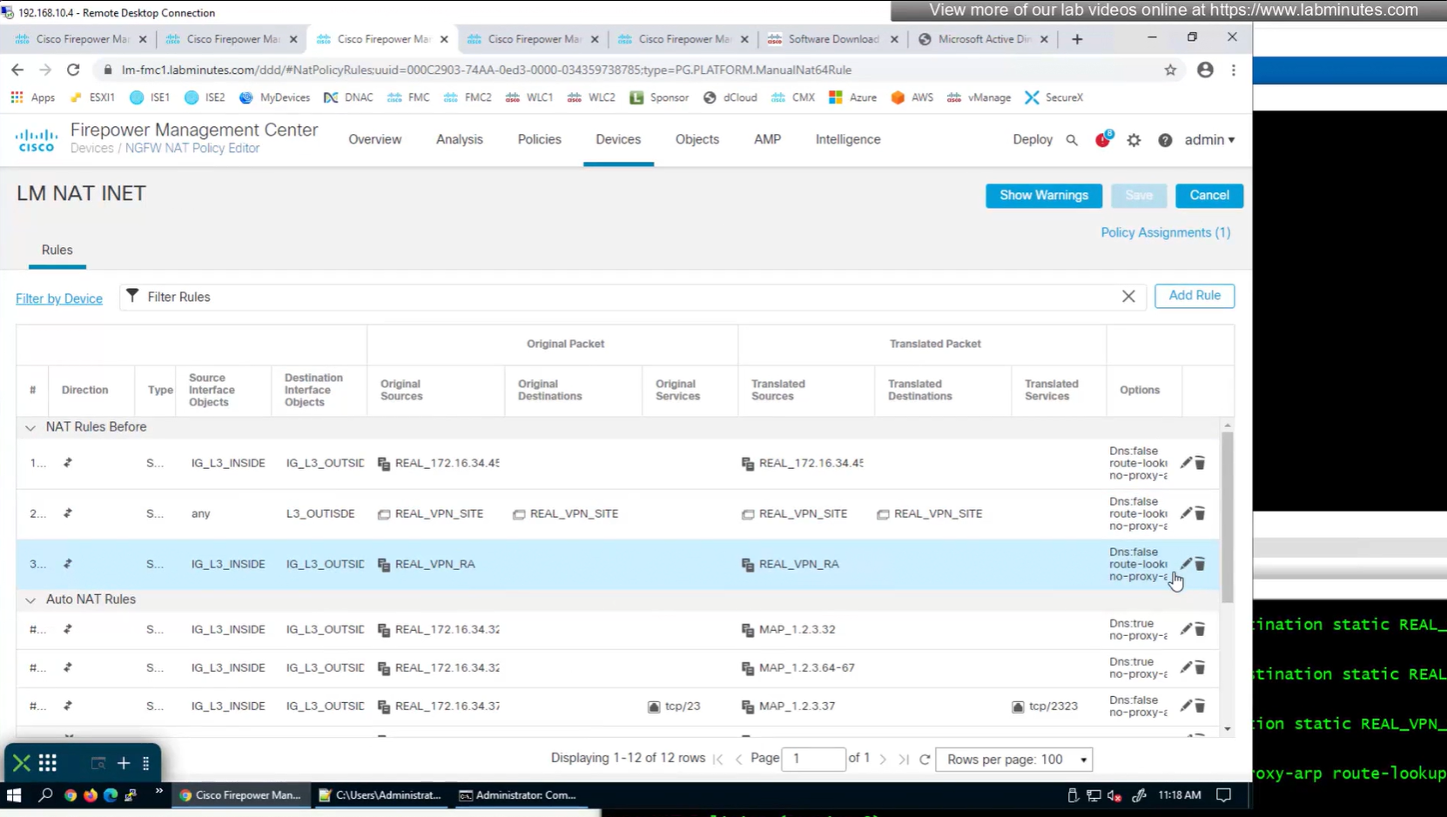Open the Rows per page dropdown
The height and width of the screenshot is (817, 1447).
(x=1015, y=760)
